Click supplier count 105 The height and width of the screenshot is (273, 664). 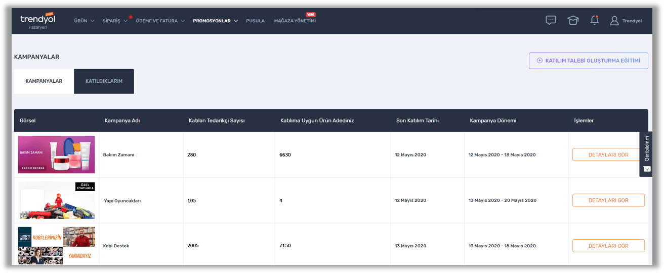click(x=191, y=200)
